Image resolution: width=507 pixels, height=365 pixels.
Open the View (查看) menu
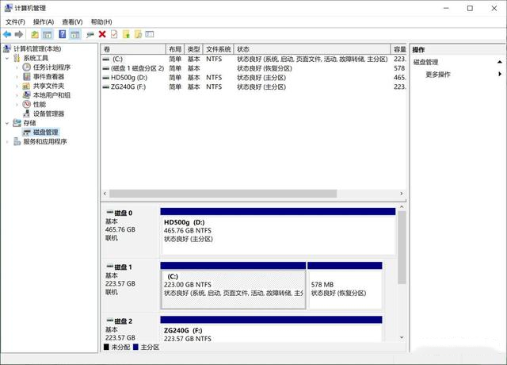72,21
